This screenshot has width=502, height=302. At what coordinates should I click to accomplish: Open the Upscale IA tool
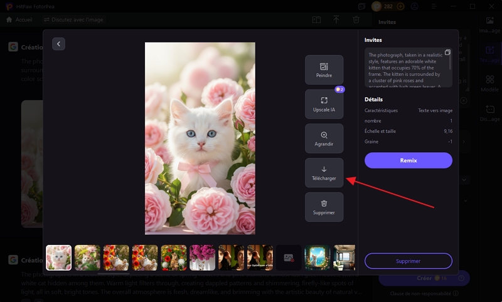point(324,104)
